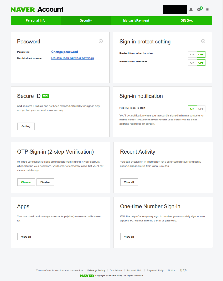Turn ON Protect from overseas

pos(192,63)
